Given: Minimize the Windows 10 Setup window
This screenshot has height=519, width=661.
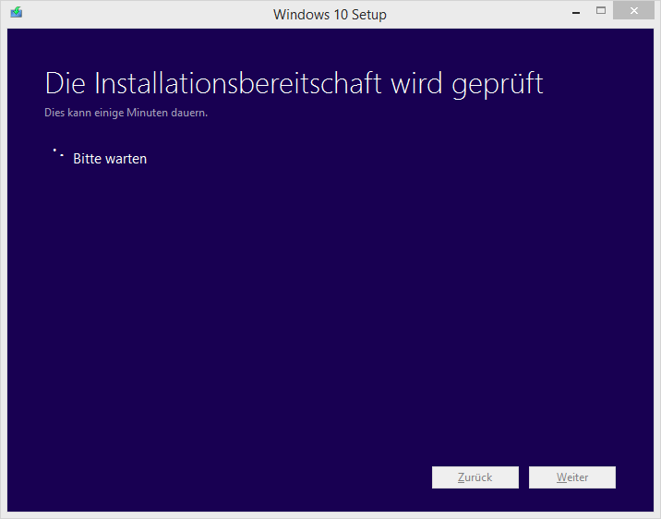Looking at the screenshot, I should click(576, 11).
